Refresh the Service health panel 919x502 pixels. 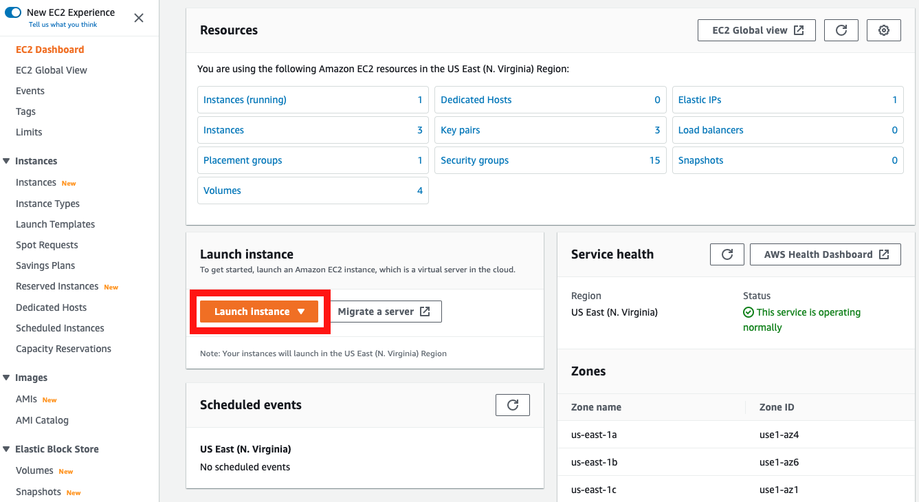click(727, 254)
